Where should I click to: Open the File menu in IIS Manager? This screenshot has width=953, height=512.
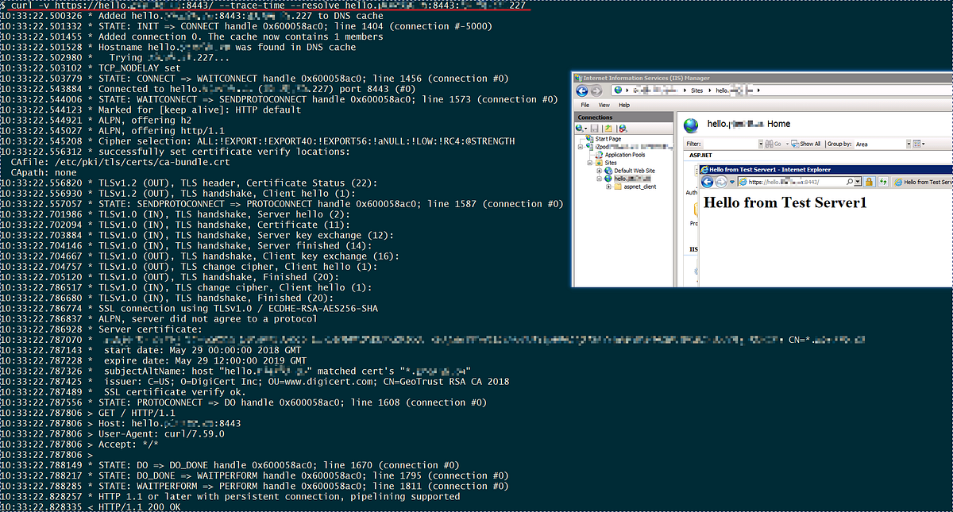pos(585,105)
